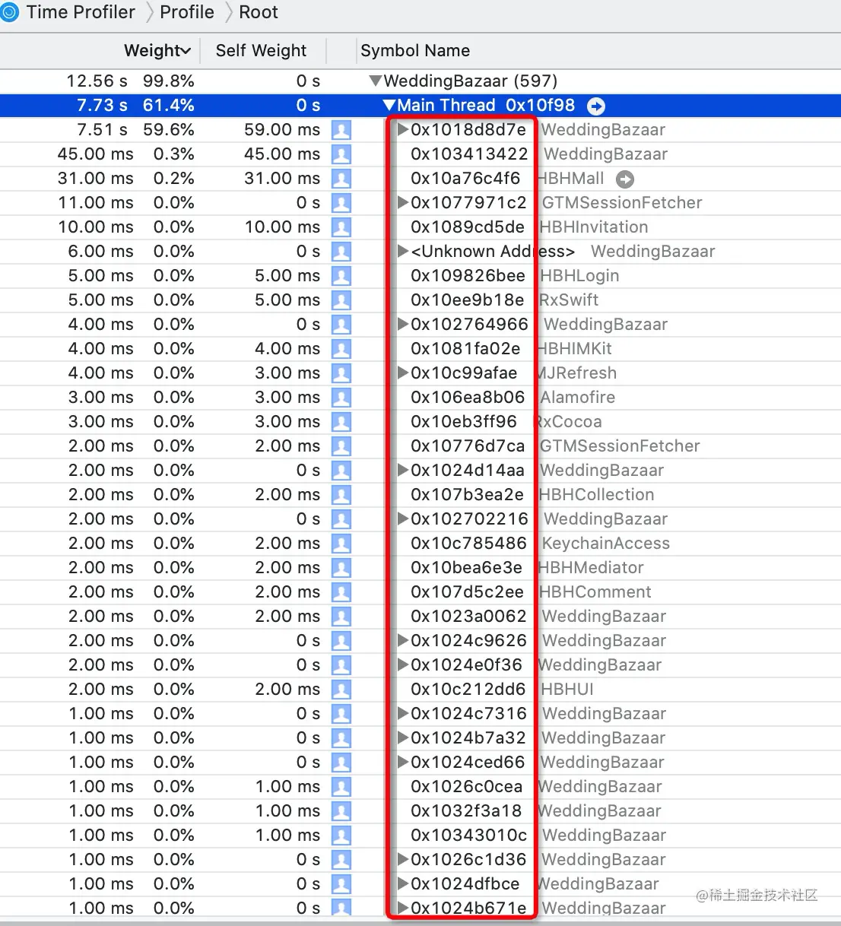The image size is (841, 926).
Task: Click user icon on 0x1018d8d7e row
Action: click(342, 130)
